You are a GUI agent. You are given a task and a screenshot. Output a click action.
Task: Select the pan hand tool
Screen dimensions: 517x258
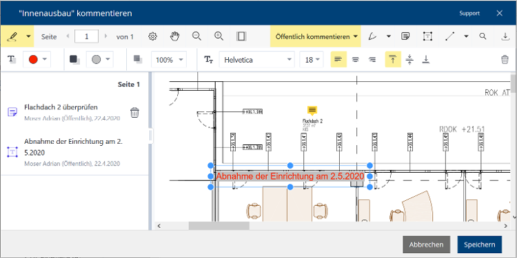coord(174,36)
